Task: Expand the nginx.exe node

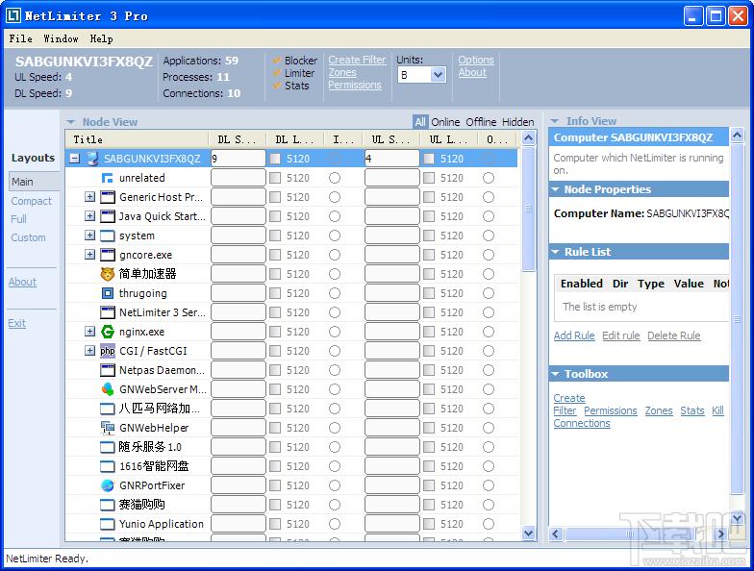Action: [90, 331]
